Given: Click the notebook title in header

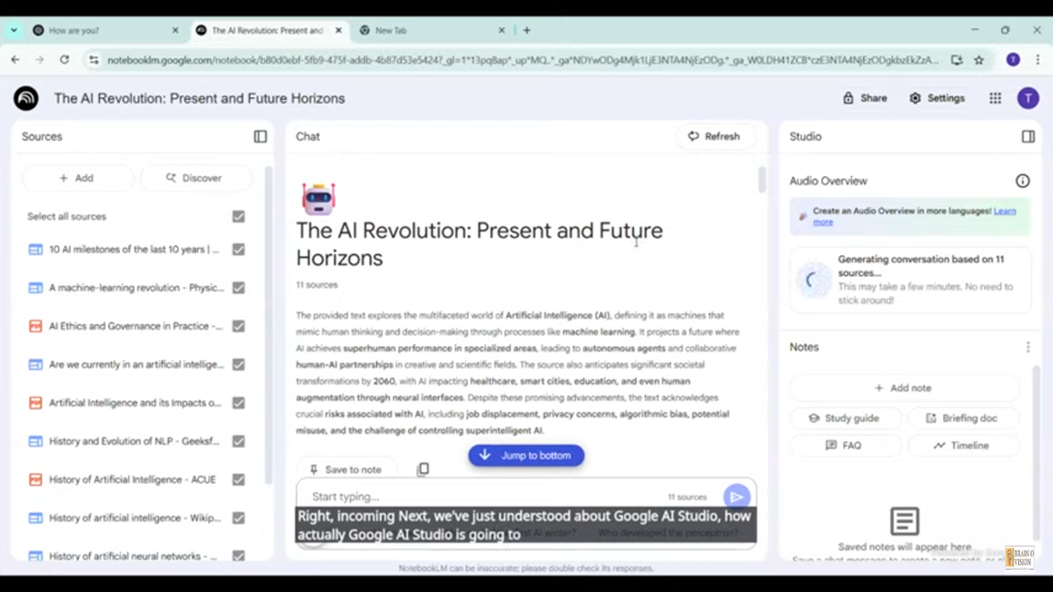Looking at the screenshot, I should tap(199, 98).
